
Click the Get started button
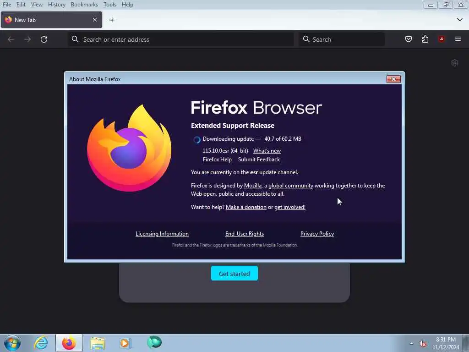[234, 273]
